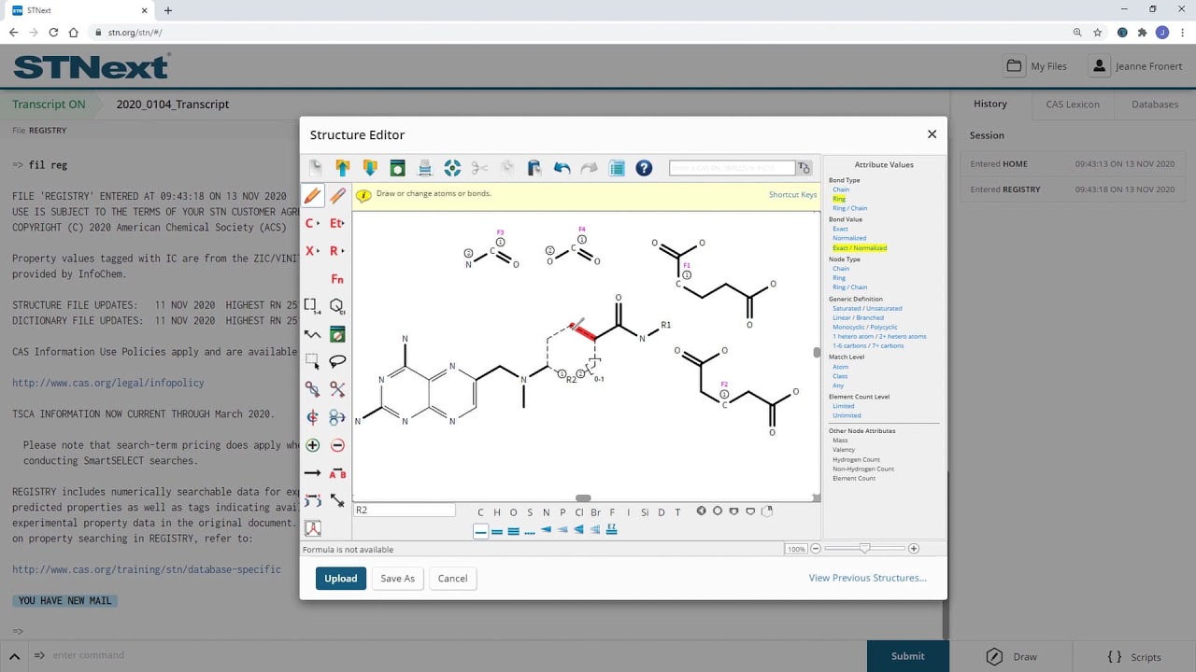
Task: Toggle Transcript ON button
Action: [49, 104]
